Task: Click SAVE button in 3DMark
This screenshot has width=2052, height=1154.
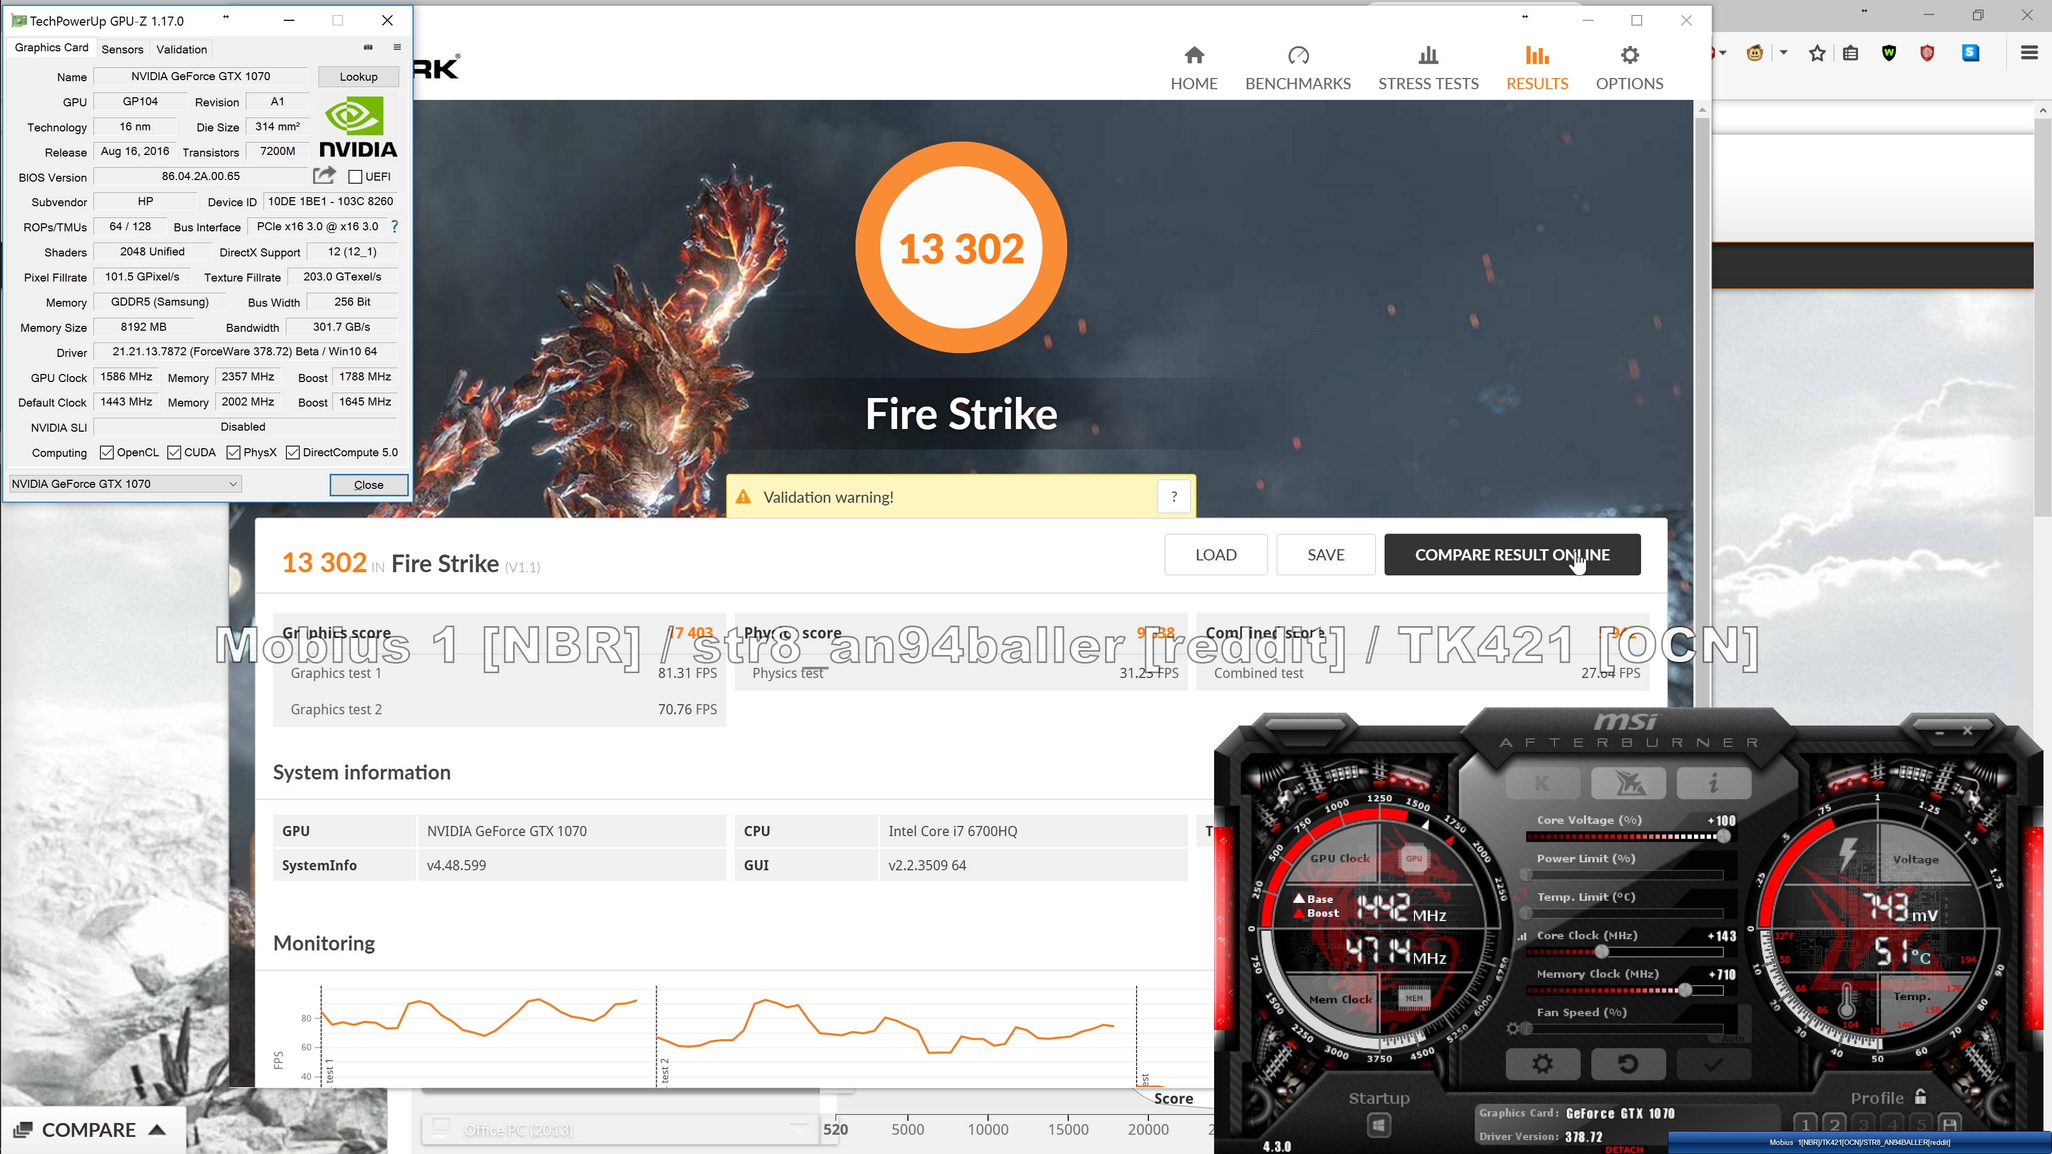Action: [x=1325, y=555]
